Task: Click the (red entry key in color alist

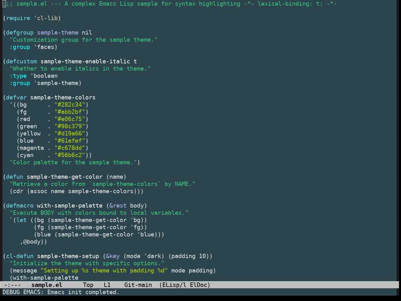Action: tap(23, 119)
